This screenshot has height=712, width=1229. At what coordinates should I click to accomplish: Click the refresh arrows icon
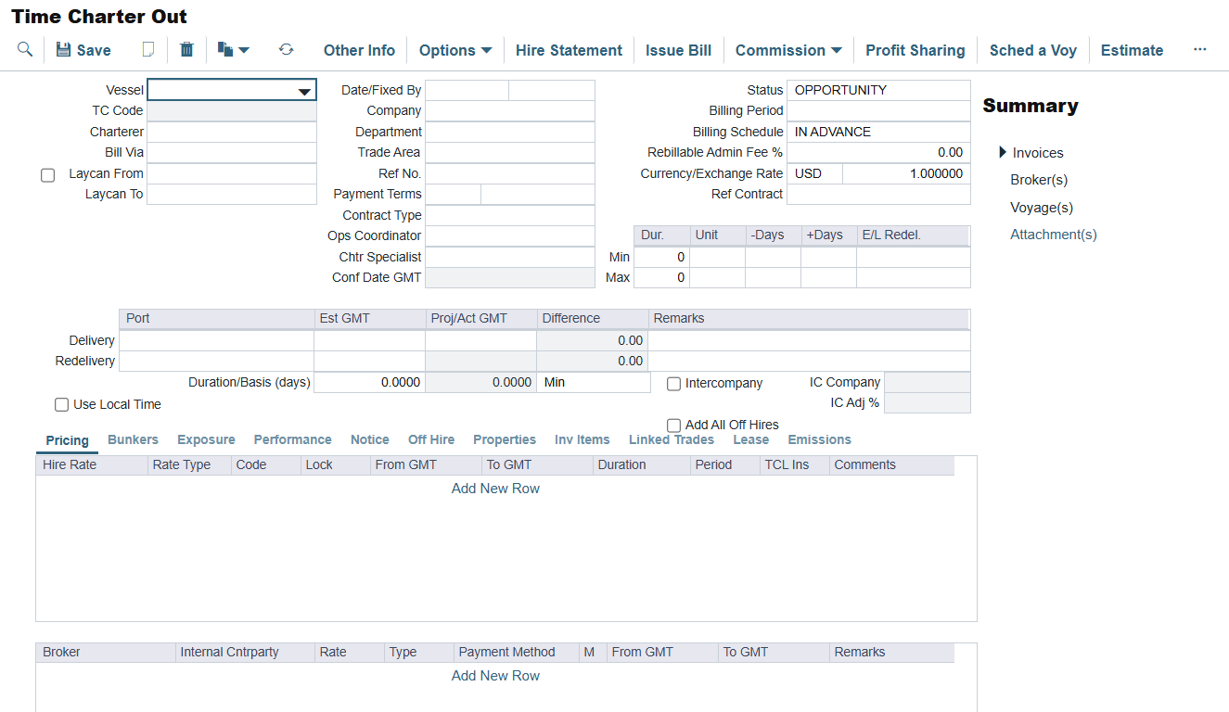tap(286, 50)
